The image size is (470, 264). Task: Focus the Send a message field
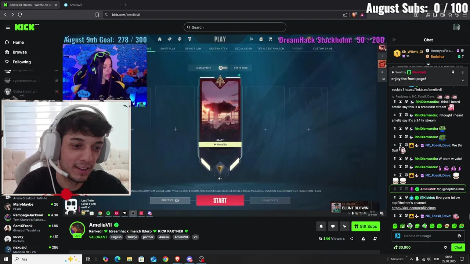click(x=428, y=236)
